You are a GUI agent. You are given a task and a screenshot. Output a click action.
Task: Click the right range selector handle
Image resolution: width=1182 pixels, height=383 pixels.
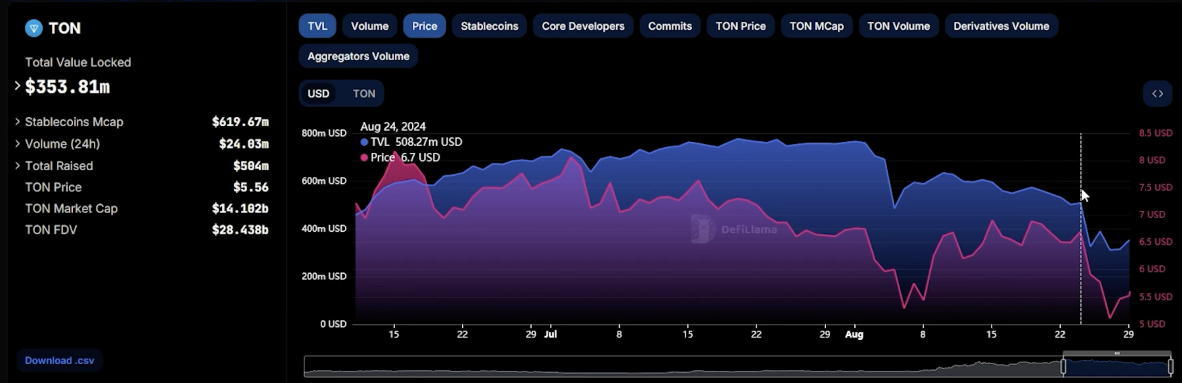[1171, 366]
